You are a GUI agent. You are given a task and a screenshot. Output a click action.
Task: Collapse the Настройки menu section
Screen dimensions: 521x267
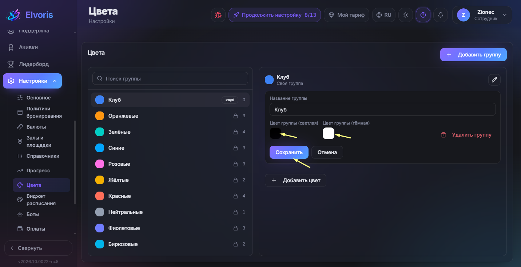click(x=32, y=81)
